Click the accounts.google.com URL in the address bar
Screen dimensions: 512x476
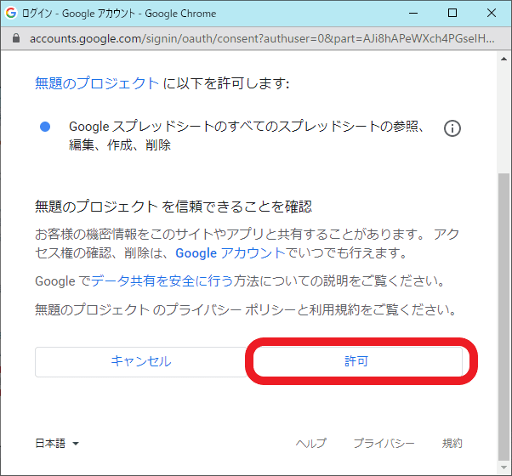(x=262, y=38)
